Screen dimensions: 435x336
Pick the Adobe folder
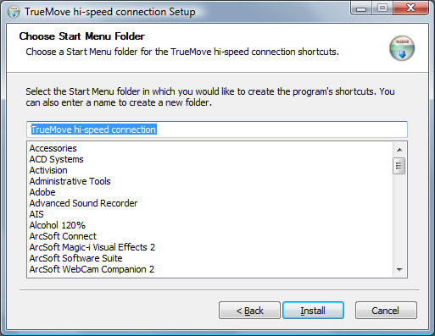pyautogui.click(x=42, y=192)
